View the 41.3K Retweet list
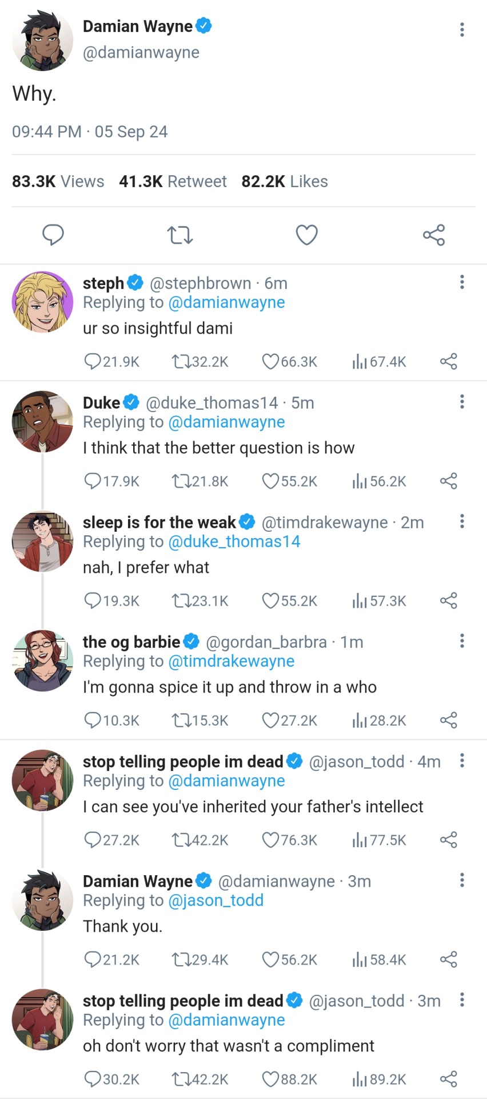The height and width of the screenshot is (1099, 487). 173,181
